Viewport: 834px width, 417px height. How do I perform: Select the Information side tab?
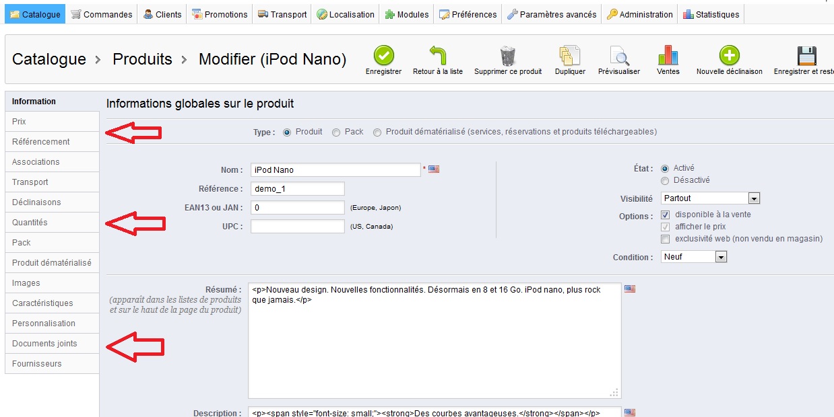(x=52, y=102)
